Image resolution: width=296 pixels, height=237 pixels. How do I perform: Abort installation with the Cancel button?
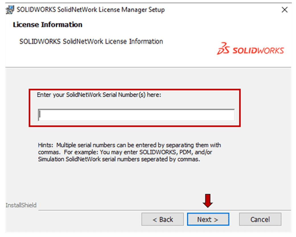[260, 219]
